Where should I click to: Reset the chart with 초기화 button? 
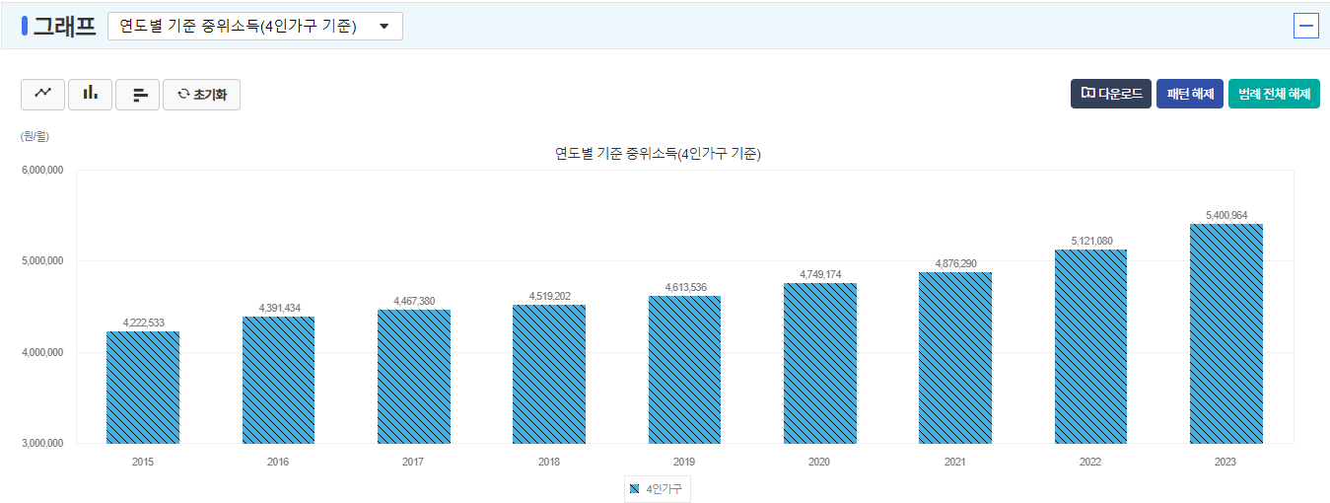pyautogui.click(x=201, y=94)
